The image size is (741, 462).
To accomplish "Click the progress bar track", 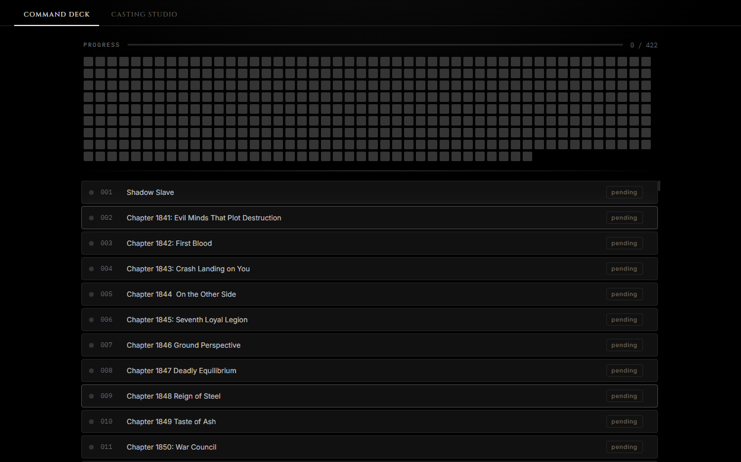I will pyautogui.click(x=375, y=45).
